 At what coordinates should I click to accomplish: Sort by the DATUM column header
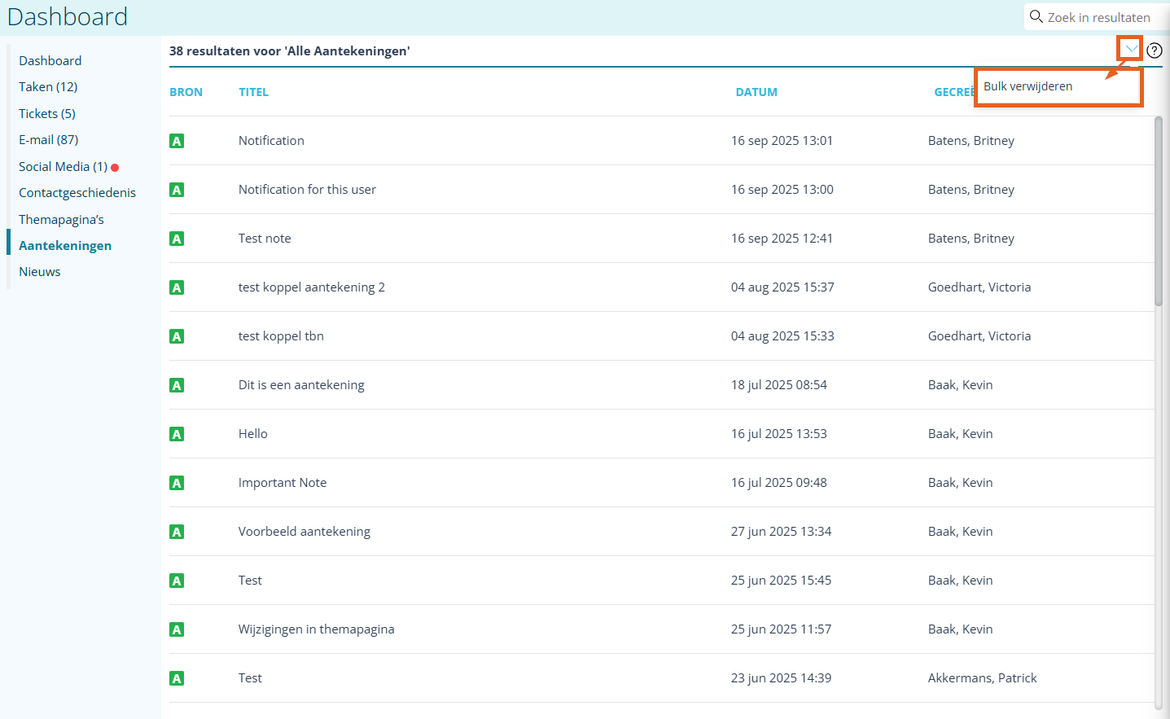756,92
